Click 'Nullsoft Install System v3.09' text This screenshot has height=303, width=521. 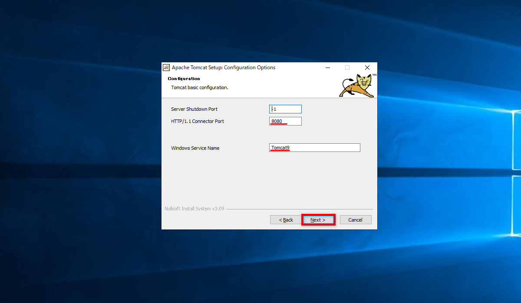click(x=195, y=209)
